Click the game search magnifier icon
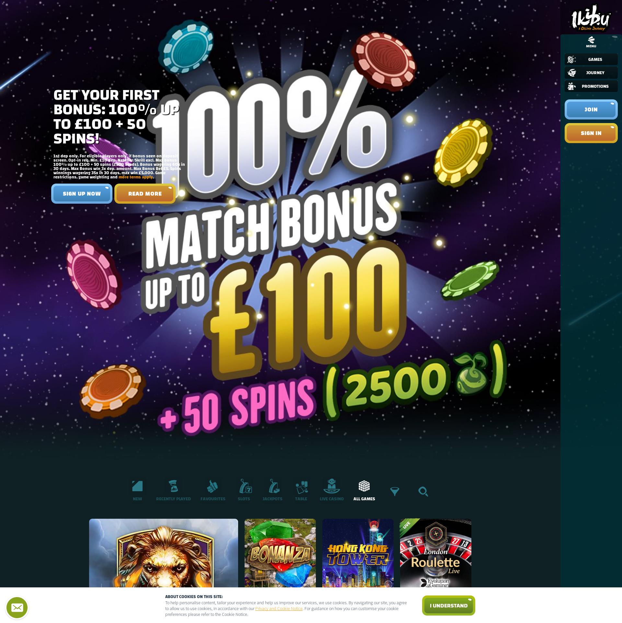The image size is (622, 623). coord(423,492)
